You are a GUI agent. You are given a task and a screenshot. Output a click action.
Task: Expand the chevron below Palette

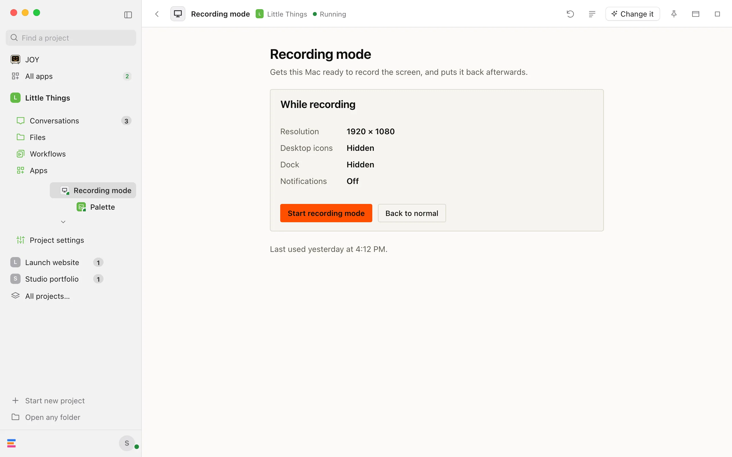pyautogui.click(x=63, y=222)
